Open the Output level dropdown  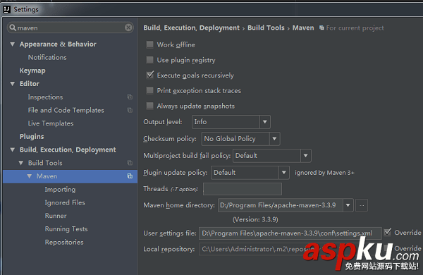click(x=265, y=122)
